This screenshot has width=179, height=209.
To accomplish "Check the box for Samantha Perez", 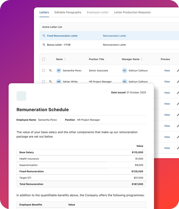I will 44,71.
